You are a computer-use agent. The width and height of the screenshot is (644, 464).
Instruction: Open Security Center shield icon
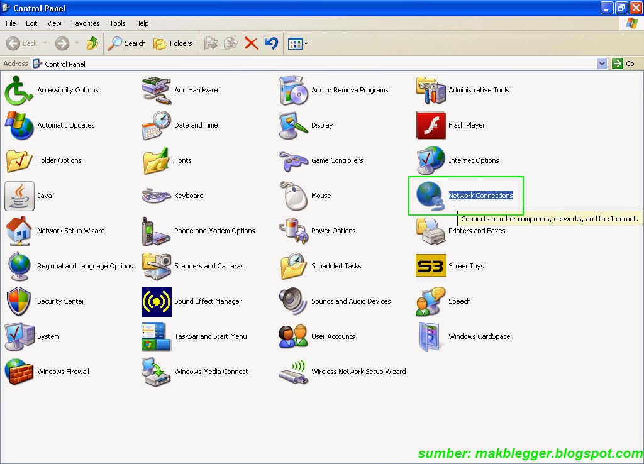18,301
